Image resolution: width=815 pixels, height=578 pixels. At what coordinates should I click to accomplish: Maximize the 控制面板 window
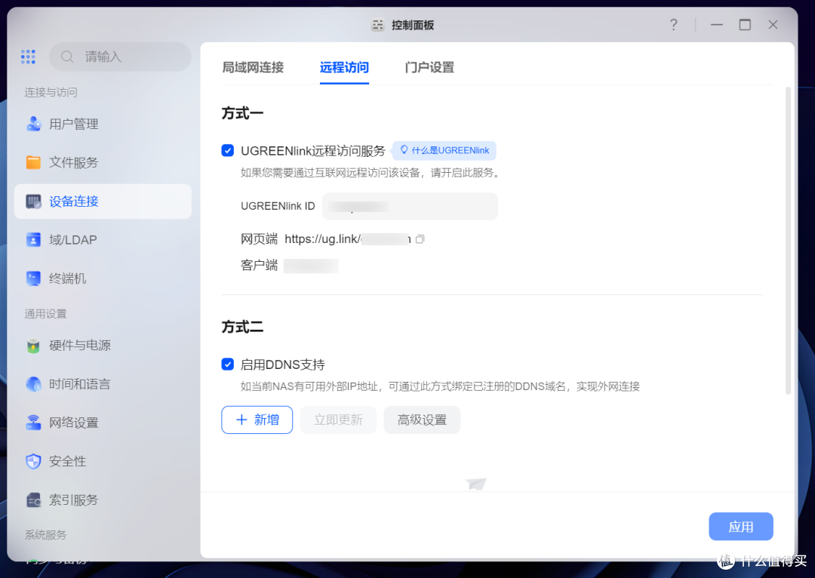tap(745, 24)
